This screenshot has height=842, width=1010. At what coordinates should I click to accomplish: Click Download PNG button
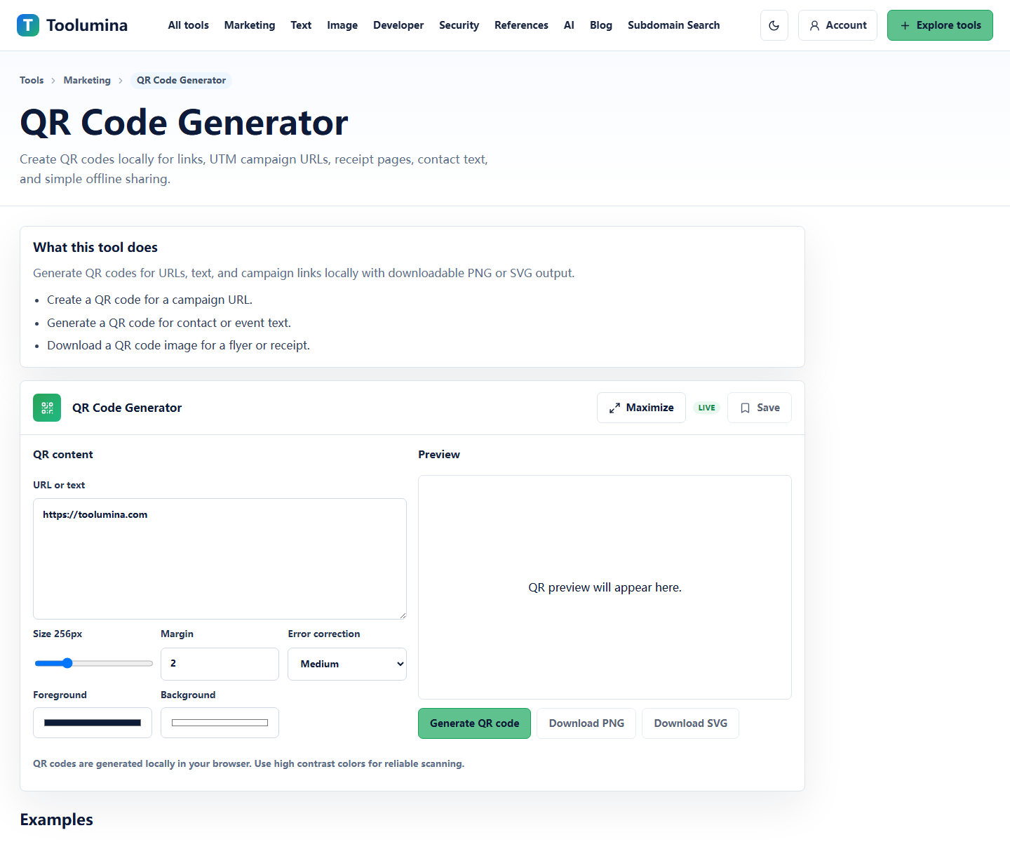pyautogui.click(x=586, y=723)
